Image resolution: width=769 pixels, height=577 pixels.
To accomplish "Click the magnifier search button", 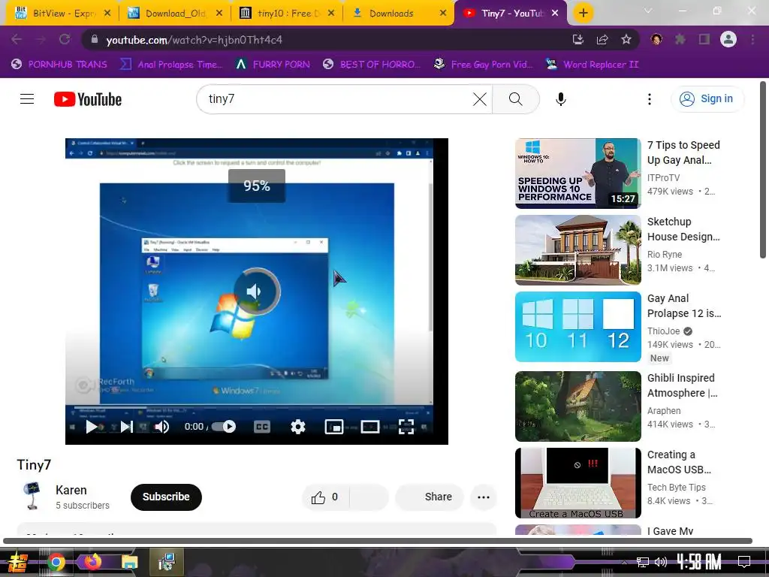I will [x=515, y=99].
